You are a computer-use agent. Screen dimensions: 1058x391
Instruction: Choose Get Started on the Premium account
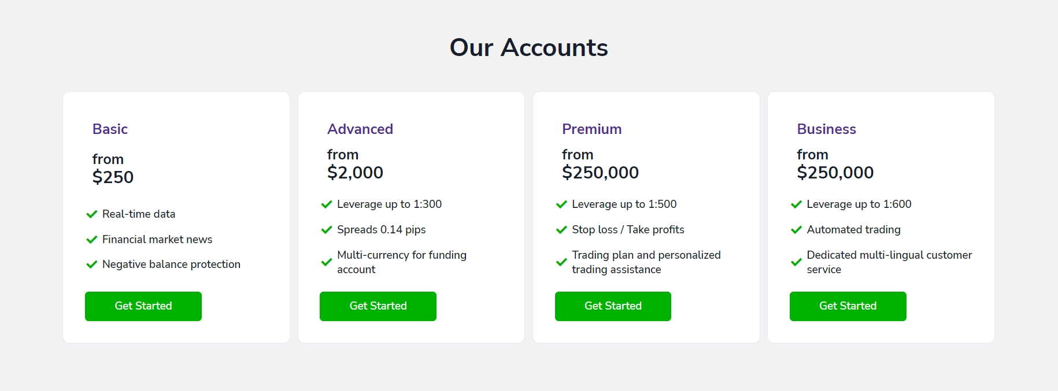coord(613,306)
